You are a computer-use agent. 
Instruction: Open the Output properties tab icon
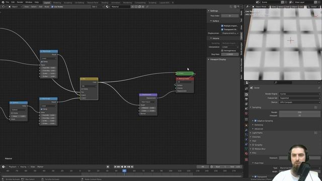click(246, 100)
